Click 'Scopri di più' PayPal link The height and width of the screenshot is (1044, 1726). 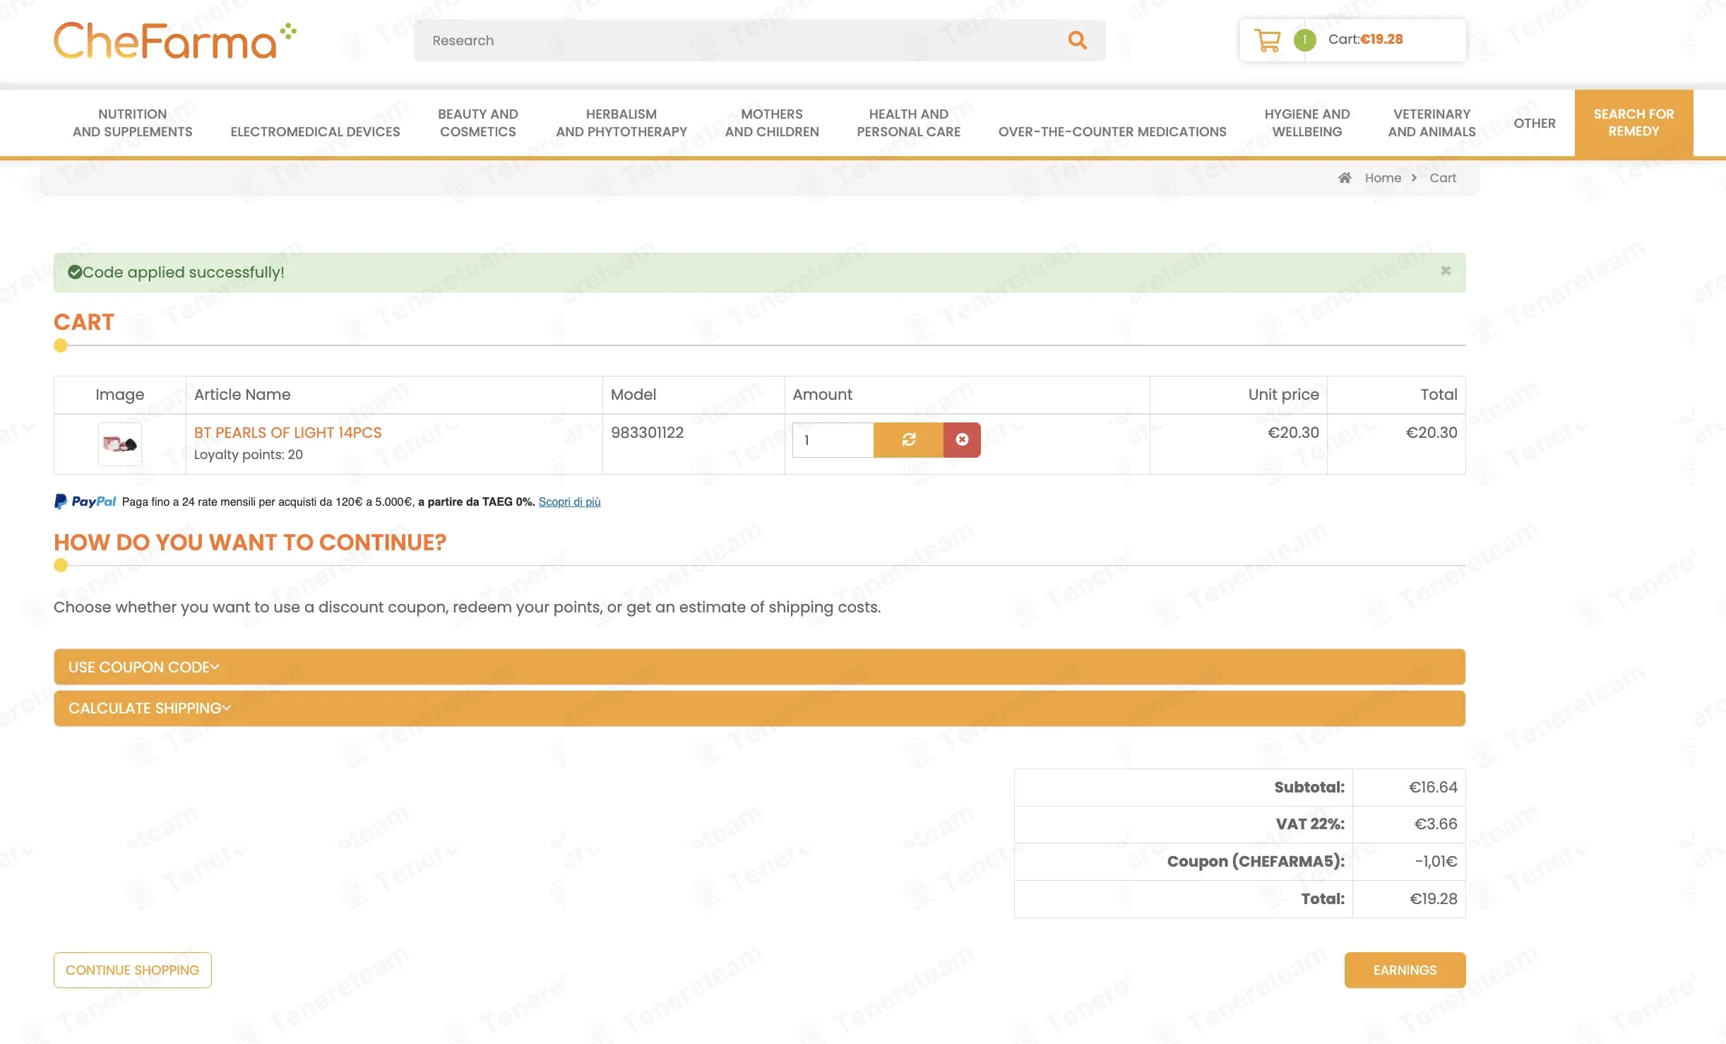[569, 502]
